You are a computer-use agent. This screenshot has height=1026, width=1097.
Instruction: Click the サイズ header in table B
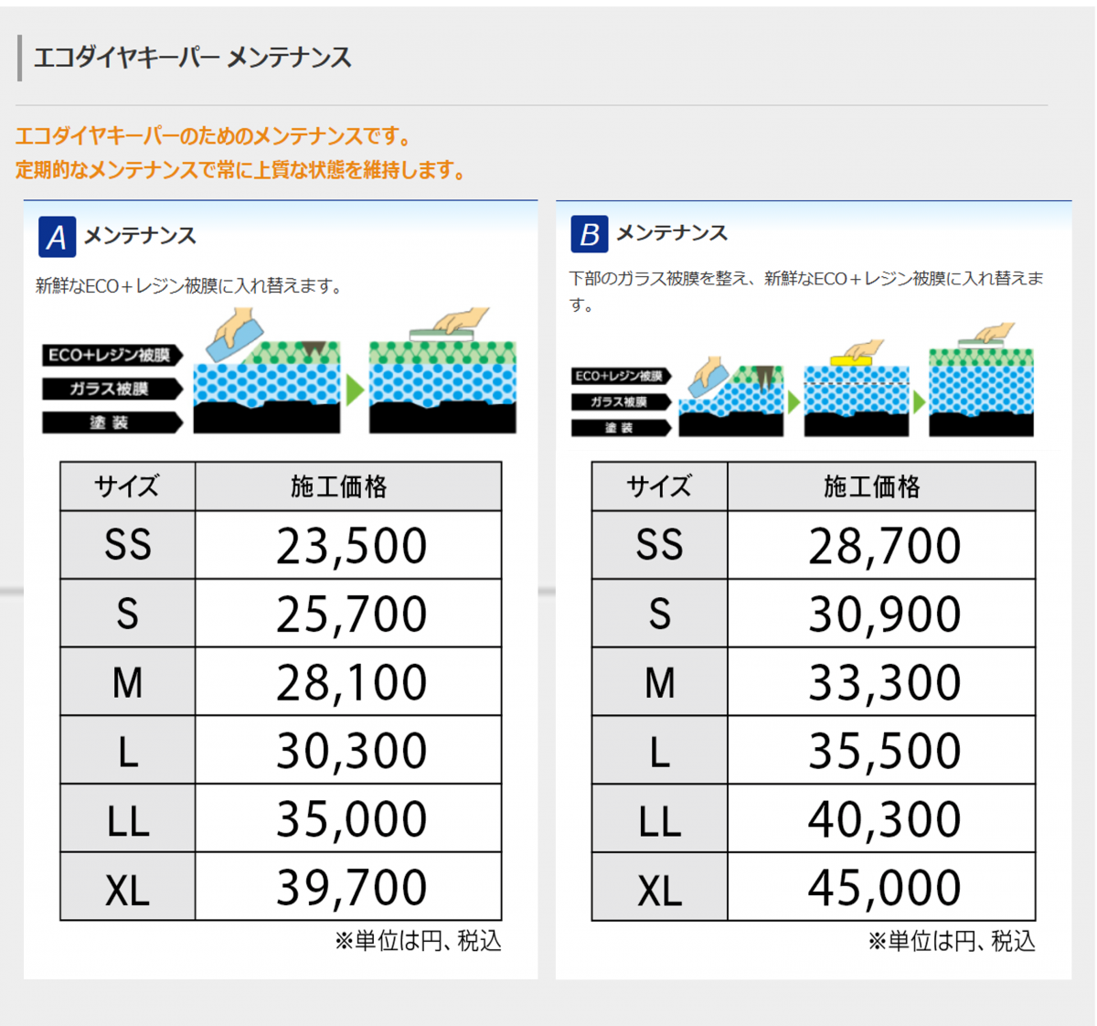click(x=659, y=486)
